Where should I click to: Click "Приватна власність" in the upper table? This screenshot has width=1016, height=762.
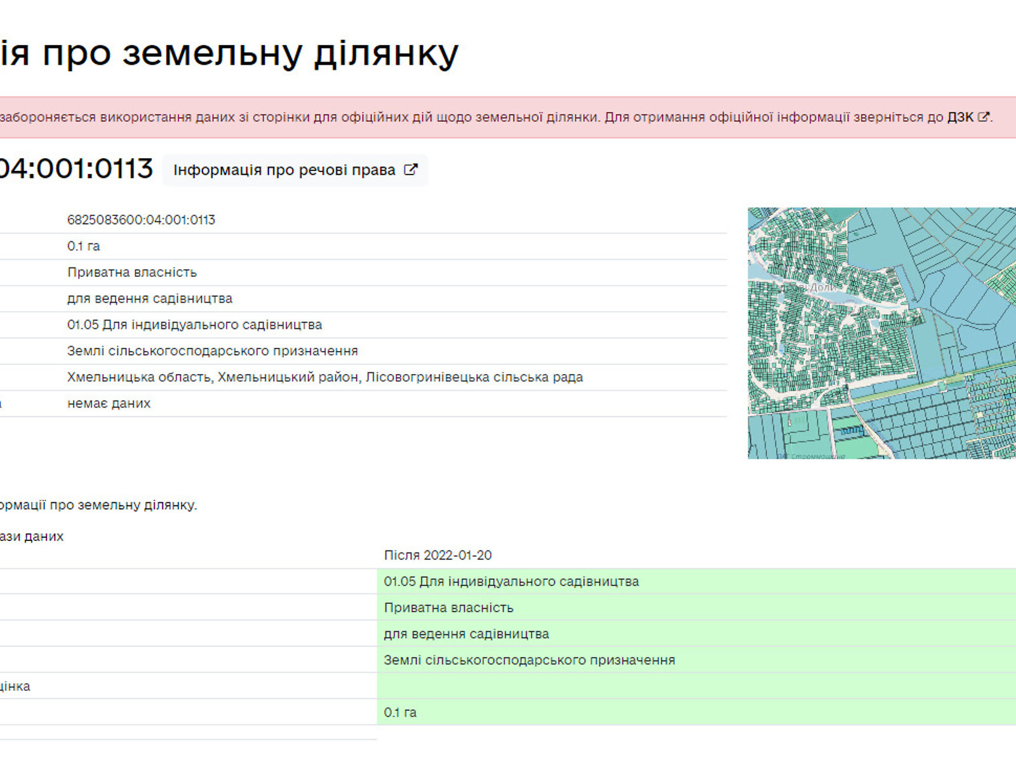click(132, 272)
